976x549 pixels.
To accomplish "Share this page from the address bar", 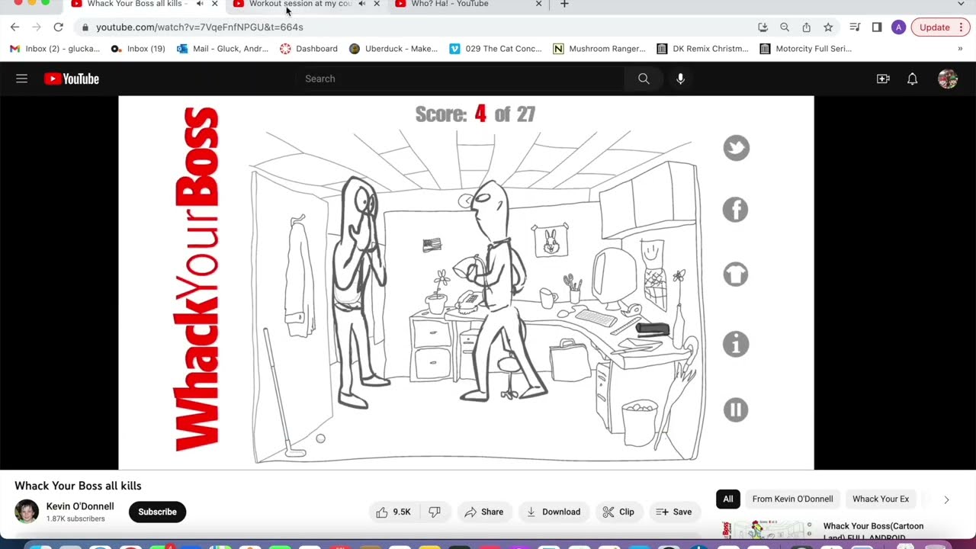I will pyautogui.click(x=806, y=27).
